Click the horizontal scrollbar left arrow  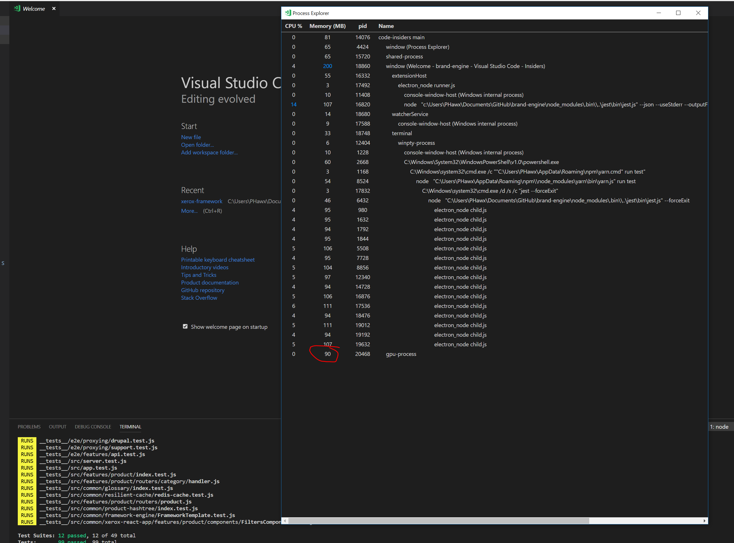(x=285, y=521)
